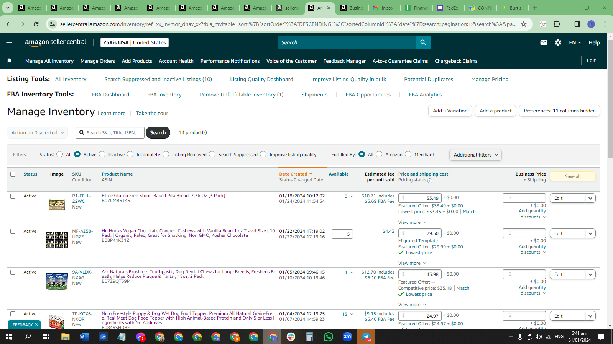This screenshot has width=613, height=344.
Task: Click the Amazon Seller Central logo
Action: click(56, 42)
